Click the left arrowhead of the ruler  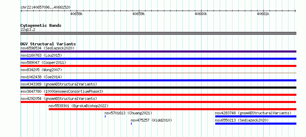pyautogui.click(x=21, y=11)
